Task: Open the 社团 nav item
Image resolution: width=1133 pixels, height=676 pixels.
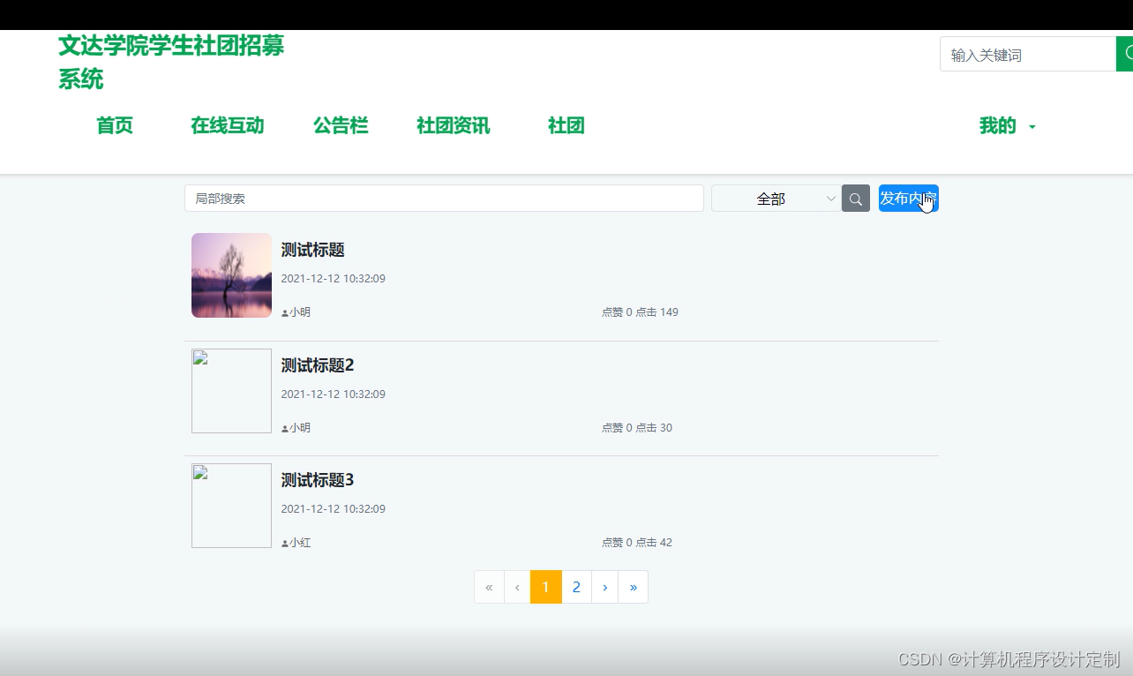Action: [566, 126]
